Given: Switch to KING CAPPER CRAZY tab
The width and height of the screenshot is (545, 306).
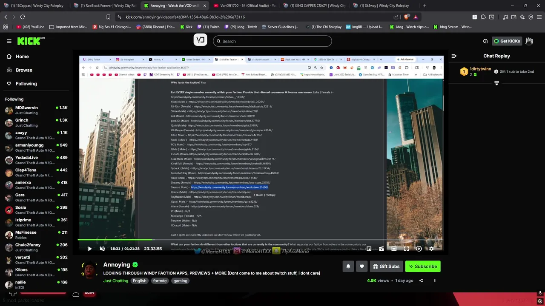Looking at the screenshot, I should (x=315, y=6).
